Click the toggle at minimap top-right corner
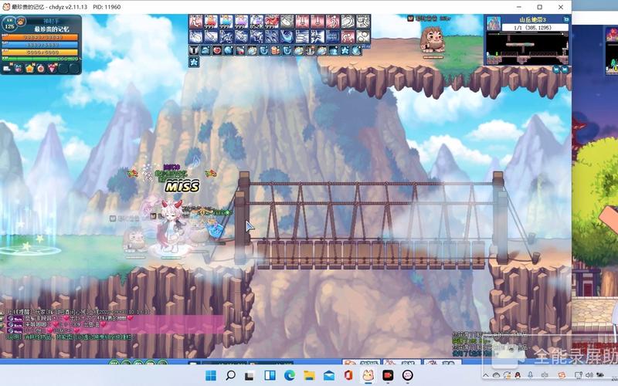This screenshot has height=386, width=618. coord(566,19)
